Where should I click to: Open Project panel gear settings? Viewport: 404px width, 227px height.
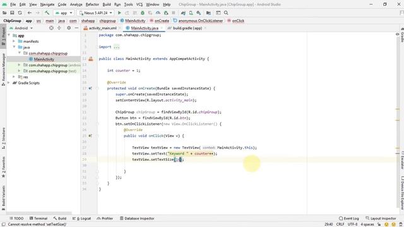pyautogui.click(x=69, y=28)
